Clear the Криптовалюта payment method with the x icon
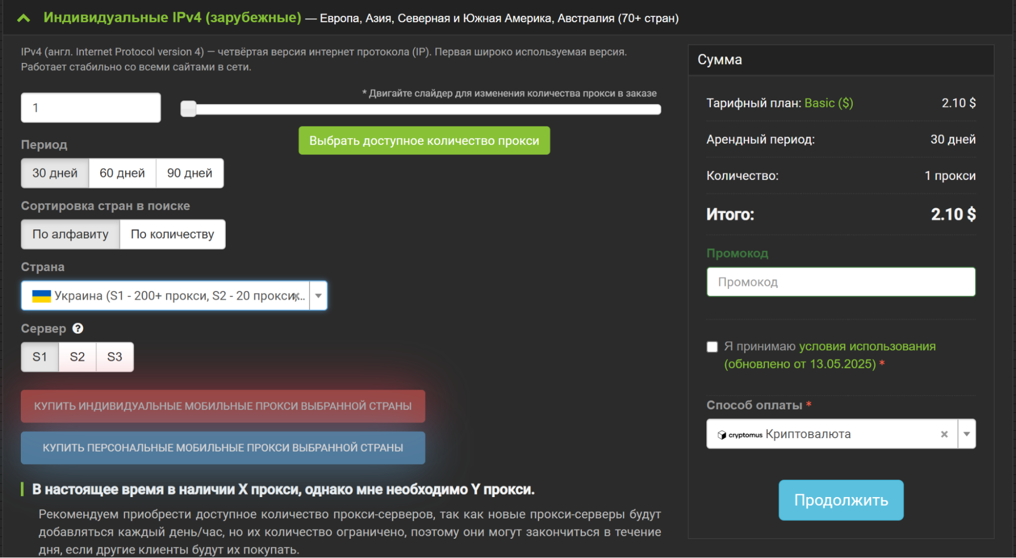This screenshot has height=558, width=1016. click(944, 434)
